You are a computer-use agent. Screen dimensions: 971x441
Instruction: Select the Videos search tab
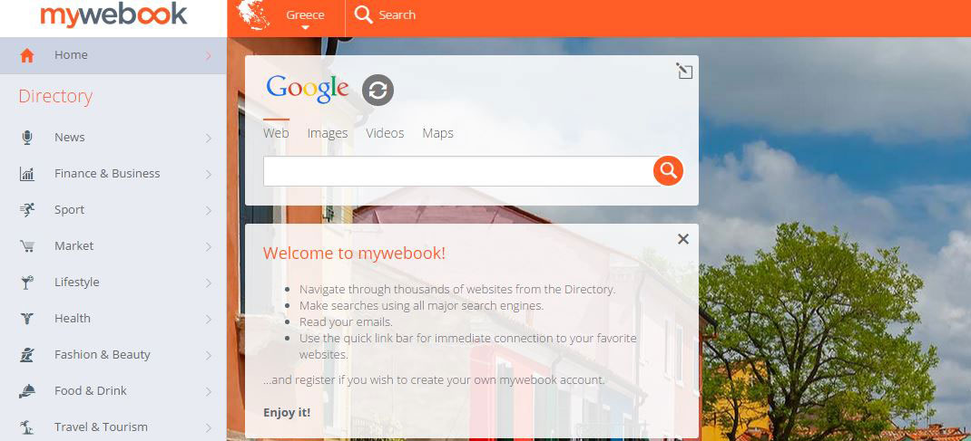tap(385, 133)
